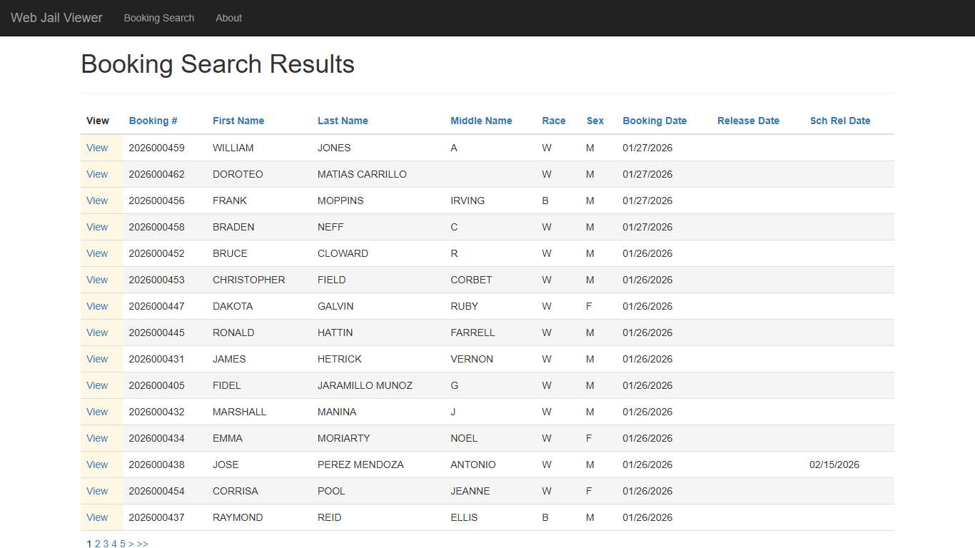The width and height of the screenshot is (975, 548).
Task: Advance to the next page with >
Action: click(131, 544)
